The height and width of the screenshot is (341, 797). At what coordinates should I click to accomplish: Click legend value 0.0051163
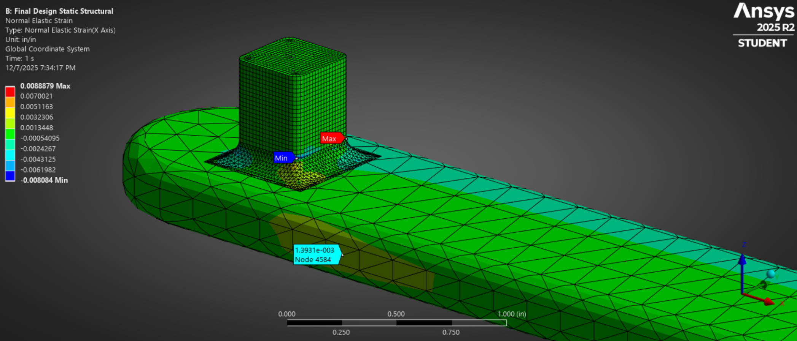point(37,107)
